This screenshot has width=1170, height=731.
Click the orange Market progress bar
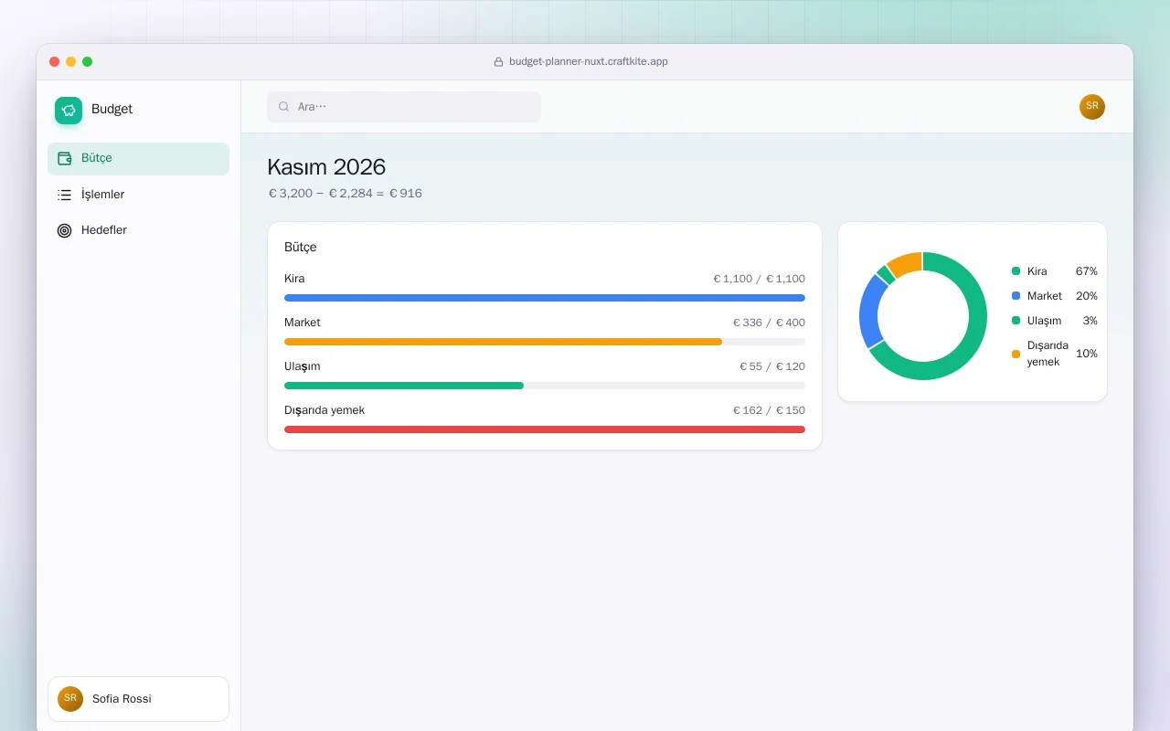[x=503, y=342]
